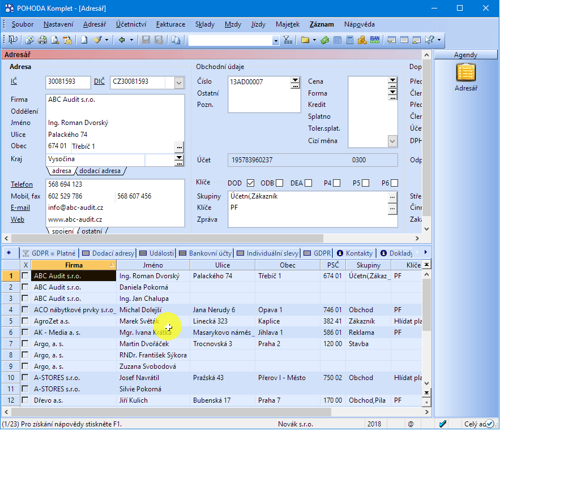Open the Cizí měna dropdown

pyautogui.click(x=392, y=141)
